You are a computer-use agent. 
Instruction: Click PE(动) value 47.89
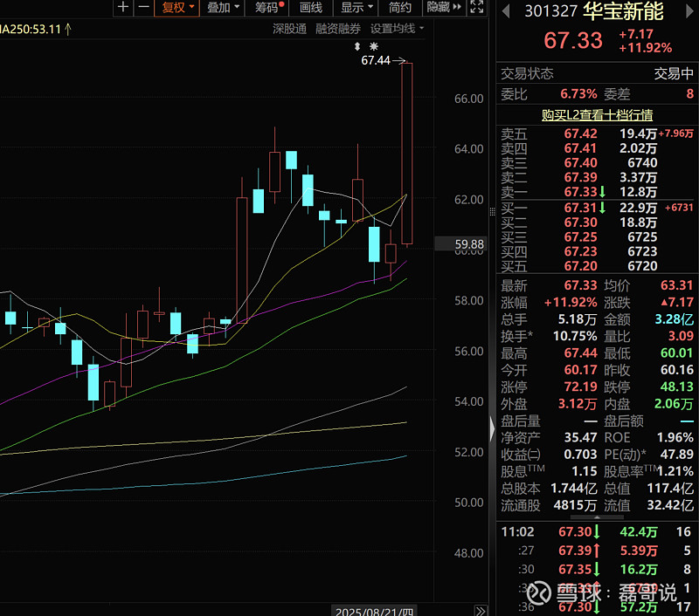tap(676, 455)
